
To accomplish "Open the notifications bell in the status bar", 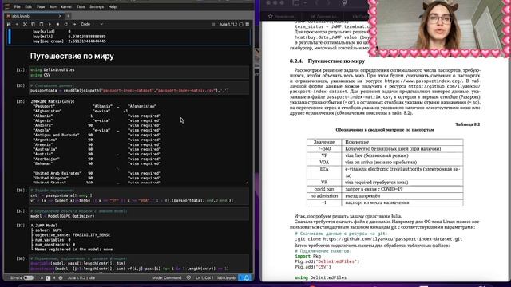I will (x=247, y=278).
